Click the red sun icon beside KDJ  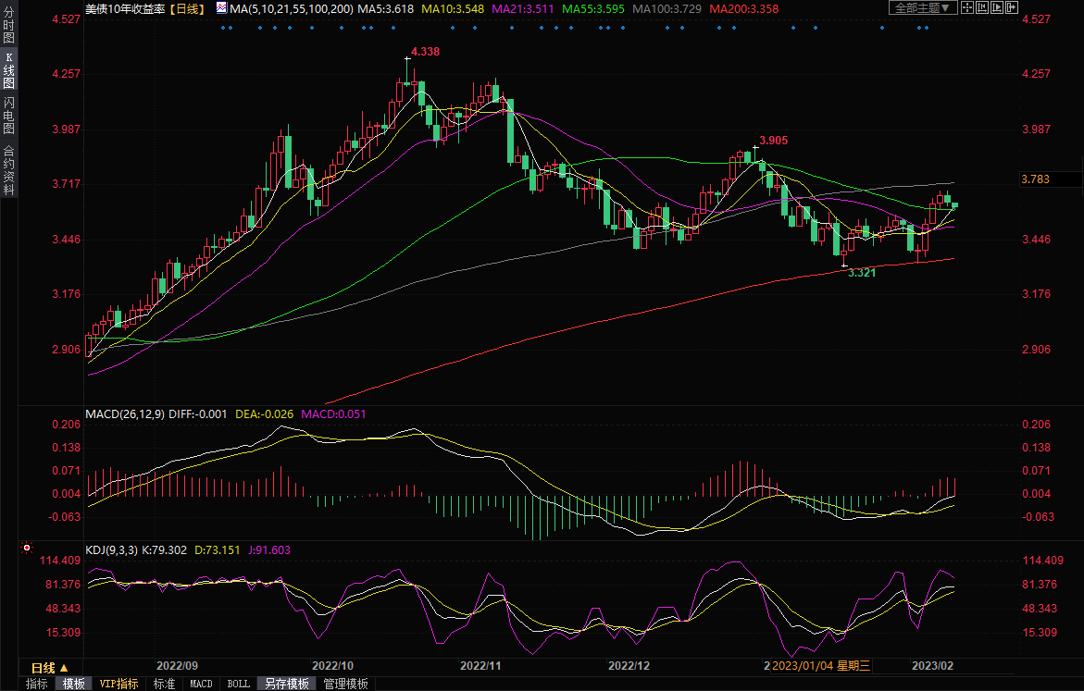(26, 549)
